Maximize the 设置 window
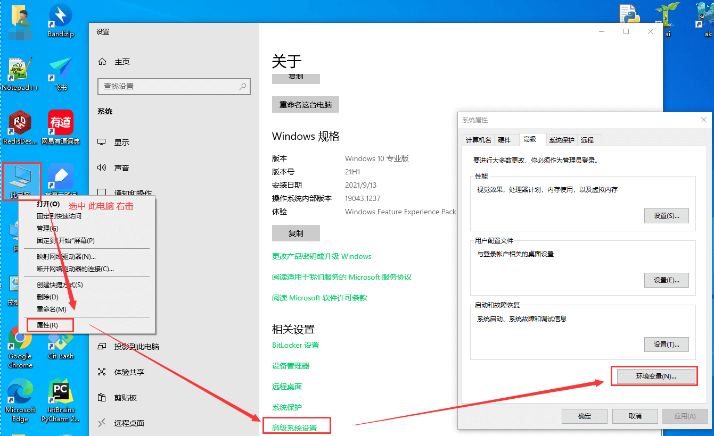 click(626, 32)
